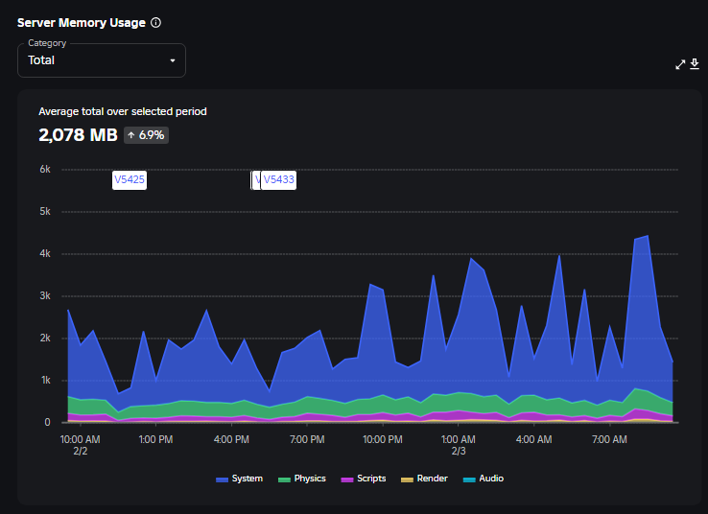The image size is (708, 514).
Task: Expand chart to fullscreen with arrows icon
Action: pyautogui.click(x=680, y=64)
